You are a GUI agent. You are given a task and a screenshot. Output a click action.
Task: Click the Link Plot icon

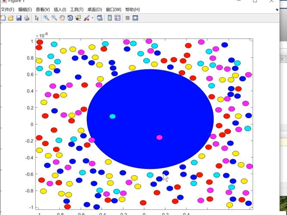point(100,18)
